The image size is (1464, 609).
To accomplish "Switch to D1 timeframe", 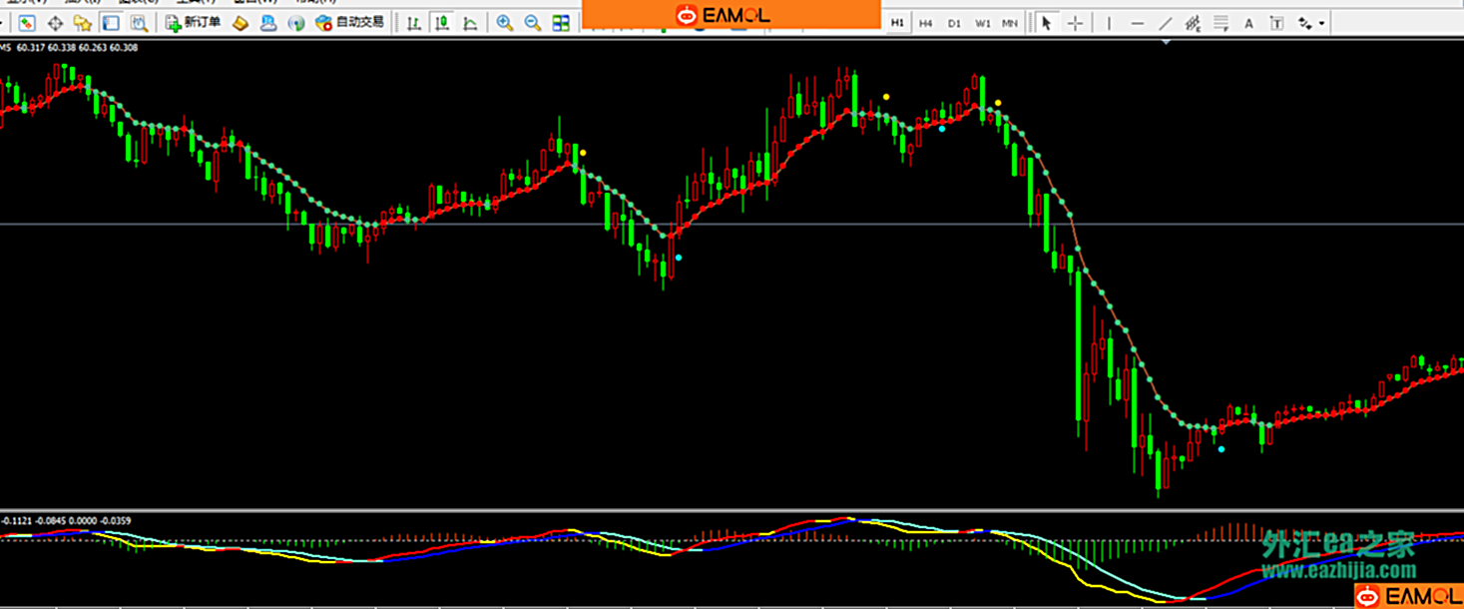I will (954, 23).
